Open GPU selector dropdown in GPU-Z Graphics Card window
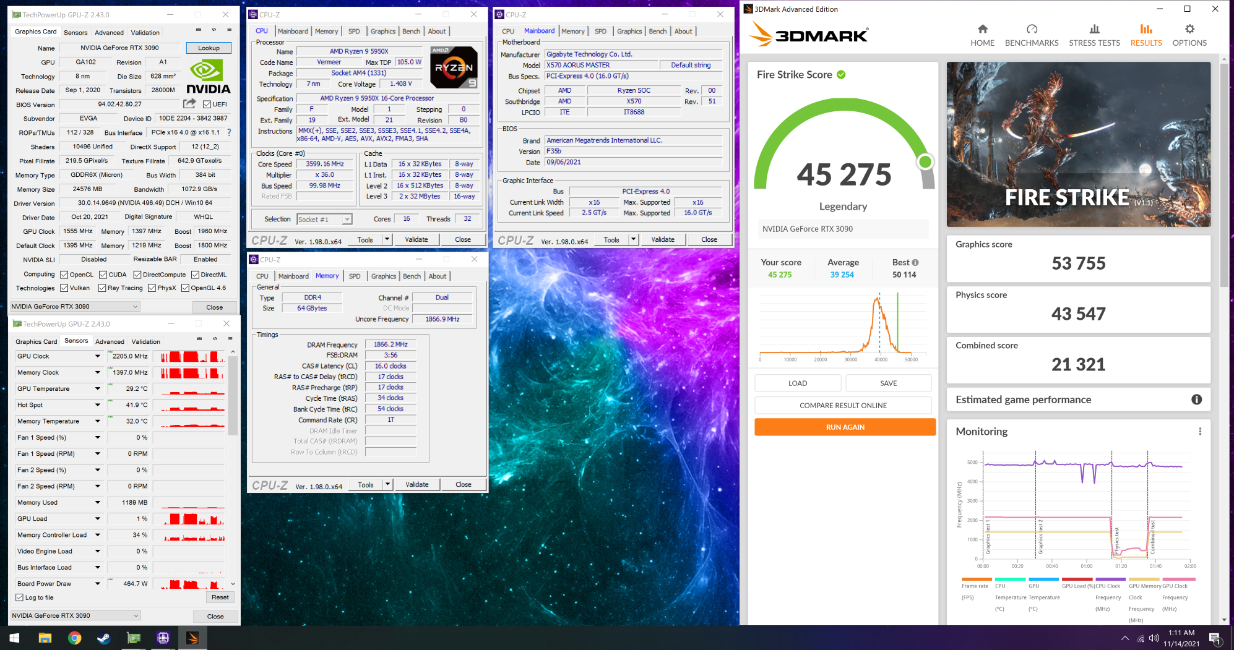This screenshot has height=650, width=1234. tap(75, 306)
